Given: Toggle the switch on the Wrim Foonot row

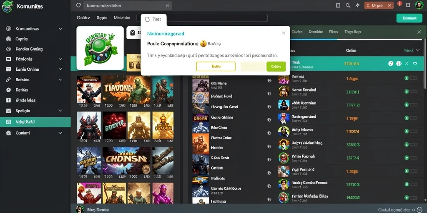Looking at the screenshot, I should click(x=411, y=157).
